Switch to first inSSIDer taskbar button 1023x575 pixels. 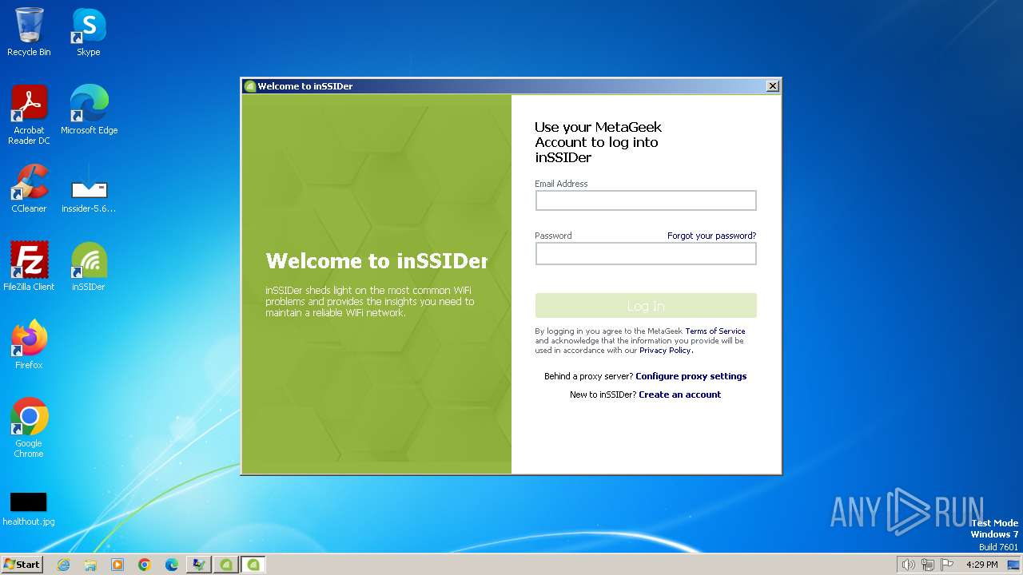[226, 565]
